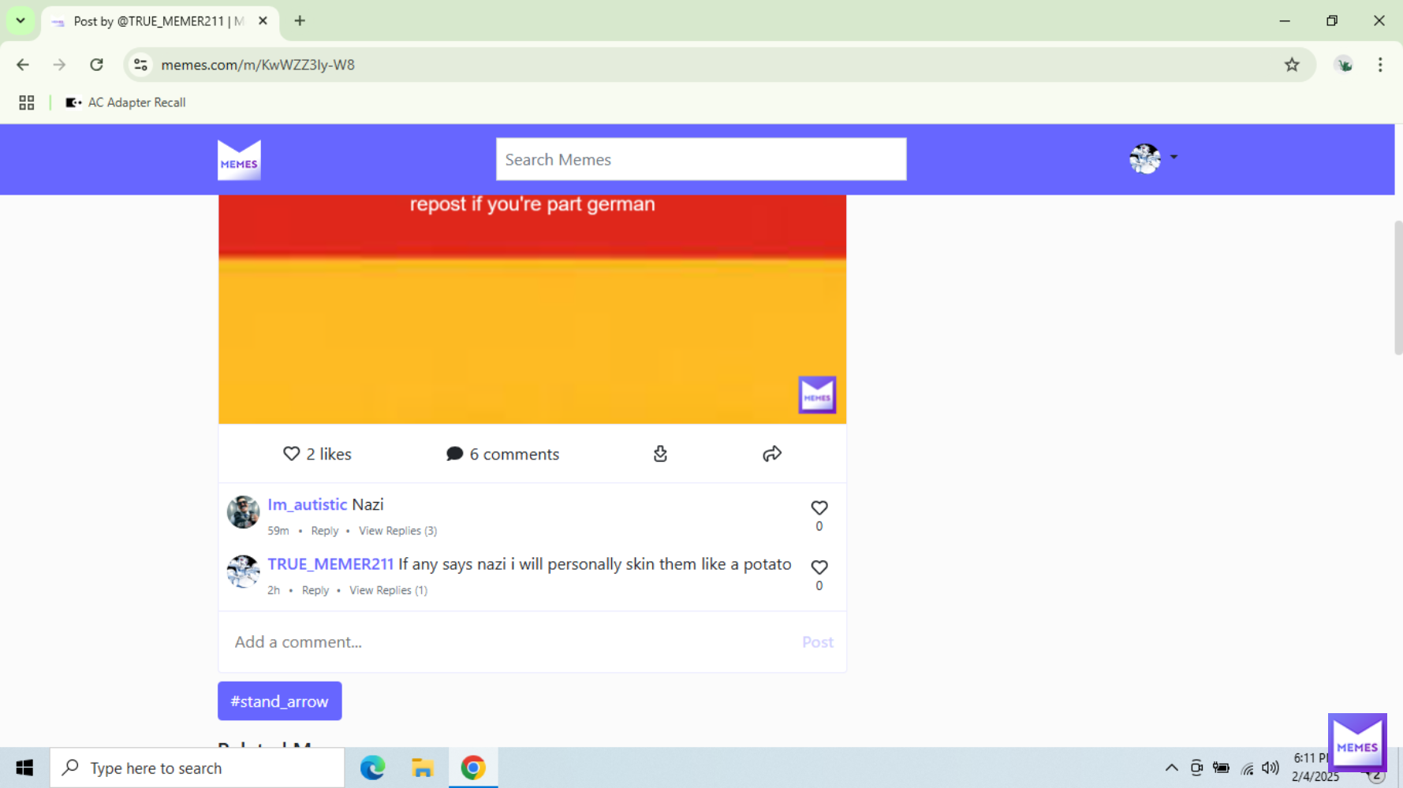Open TRUE_MEMER211 username link
The height and width of the screenshot is (788, 1403).
point(330,564)
